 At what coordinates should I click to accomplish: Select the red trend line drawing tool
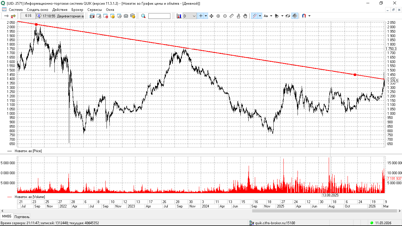[x=255, y=16]
